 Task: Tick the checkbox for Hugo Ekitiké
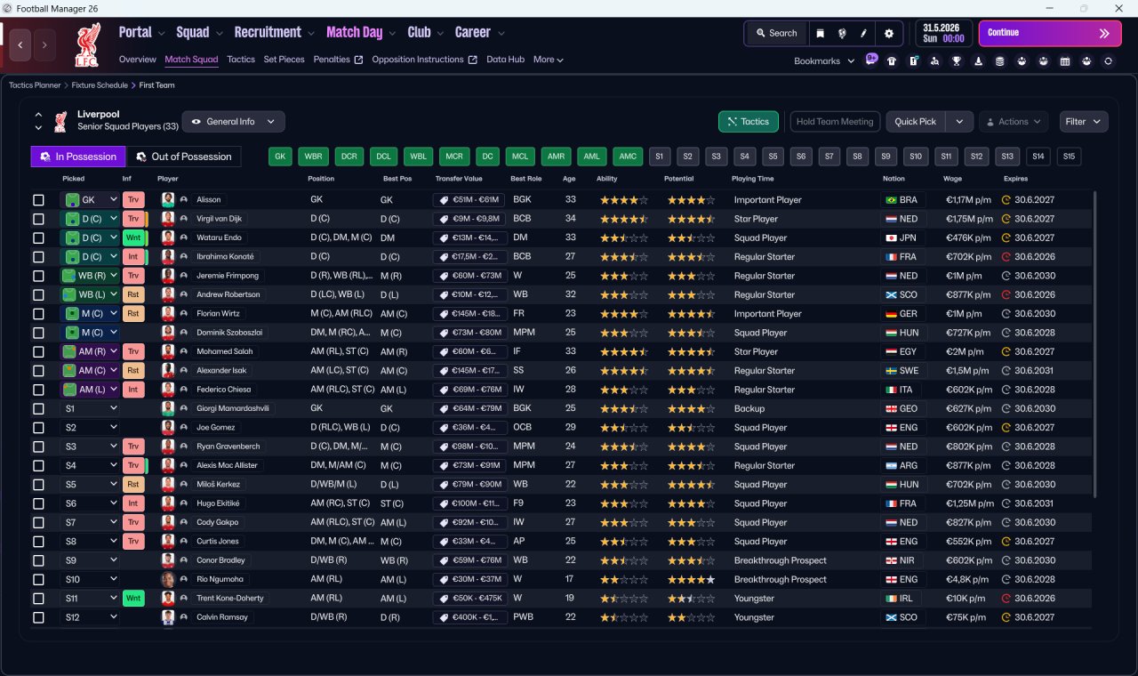coord(38,503)
